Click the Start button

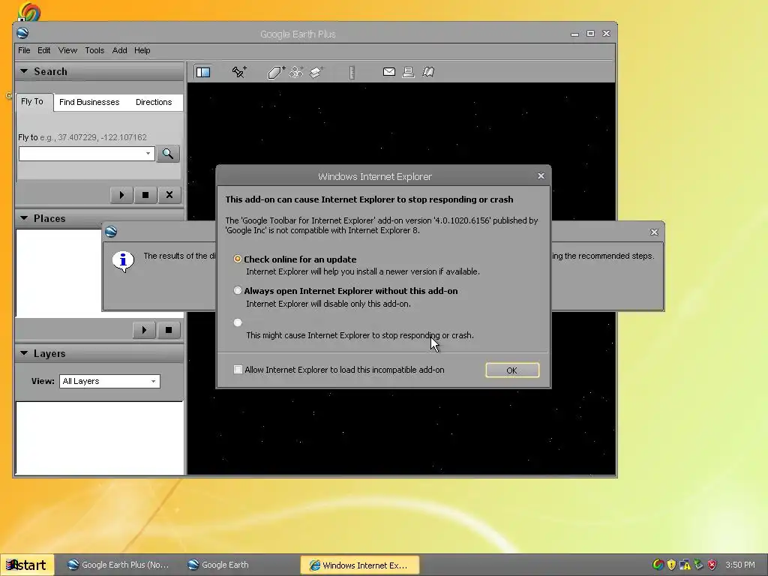[x=27, y=565]
